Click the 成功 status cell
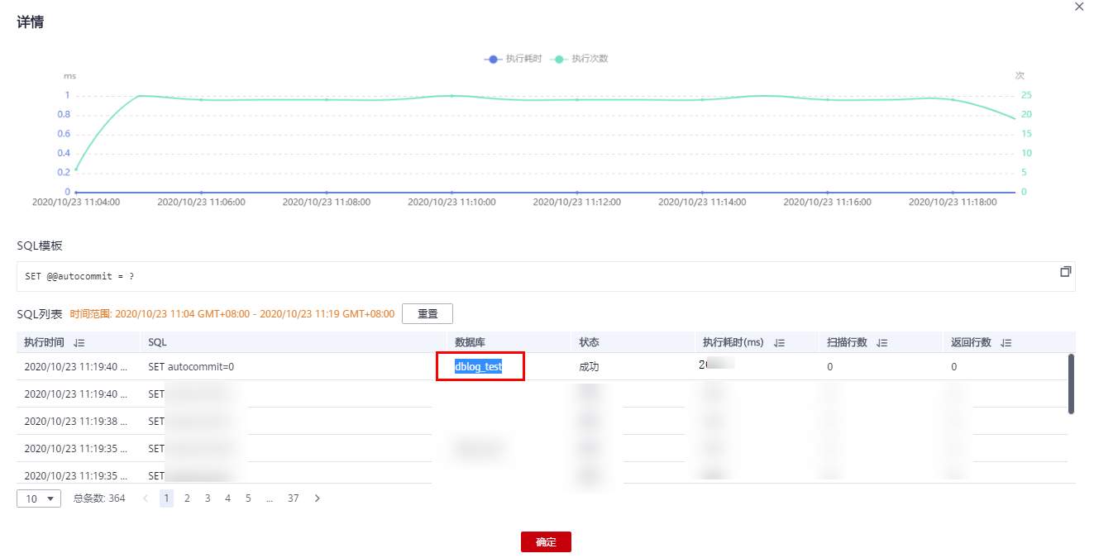1094x558 pixels. click(589, 366)
